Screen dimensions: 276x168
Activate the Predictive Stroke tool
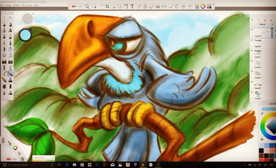[x=177, y=6]
